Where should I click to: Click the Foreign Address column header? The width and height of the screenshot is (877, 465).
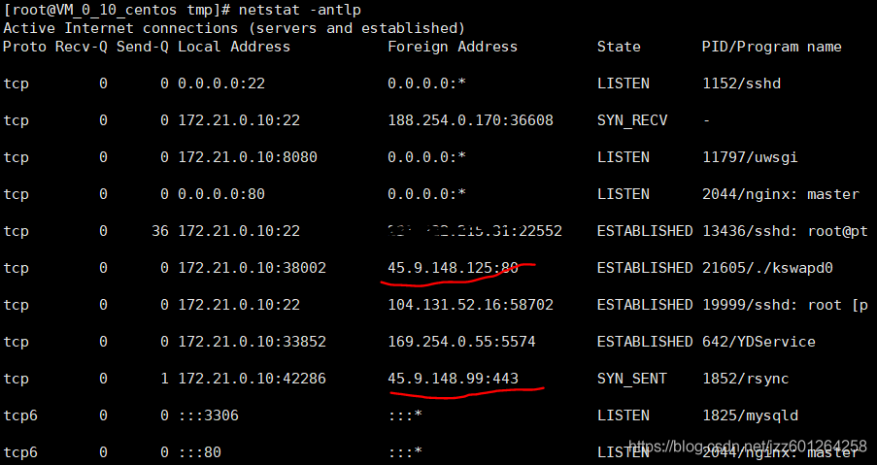(x=453, y=47)
